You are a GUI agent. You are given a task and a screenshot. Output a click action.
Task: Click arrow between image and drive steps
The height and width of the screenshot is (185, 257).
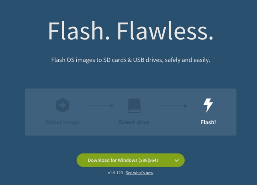pos(99,106)
